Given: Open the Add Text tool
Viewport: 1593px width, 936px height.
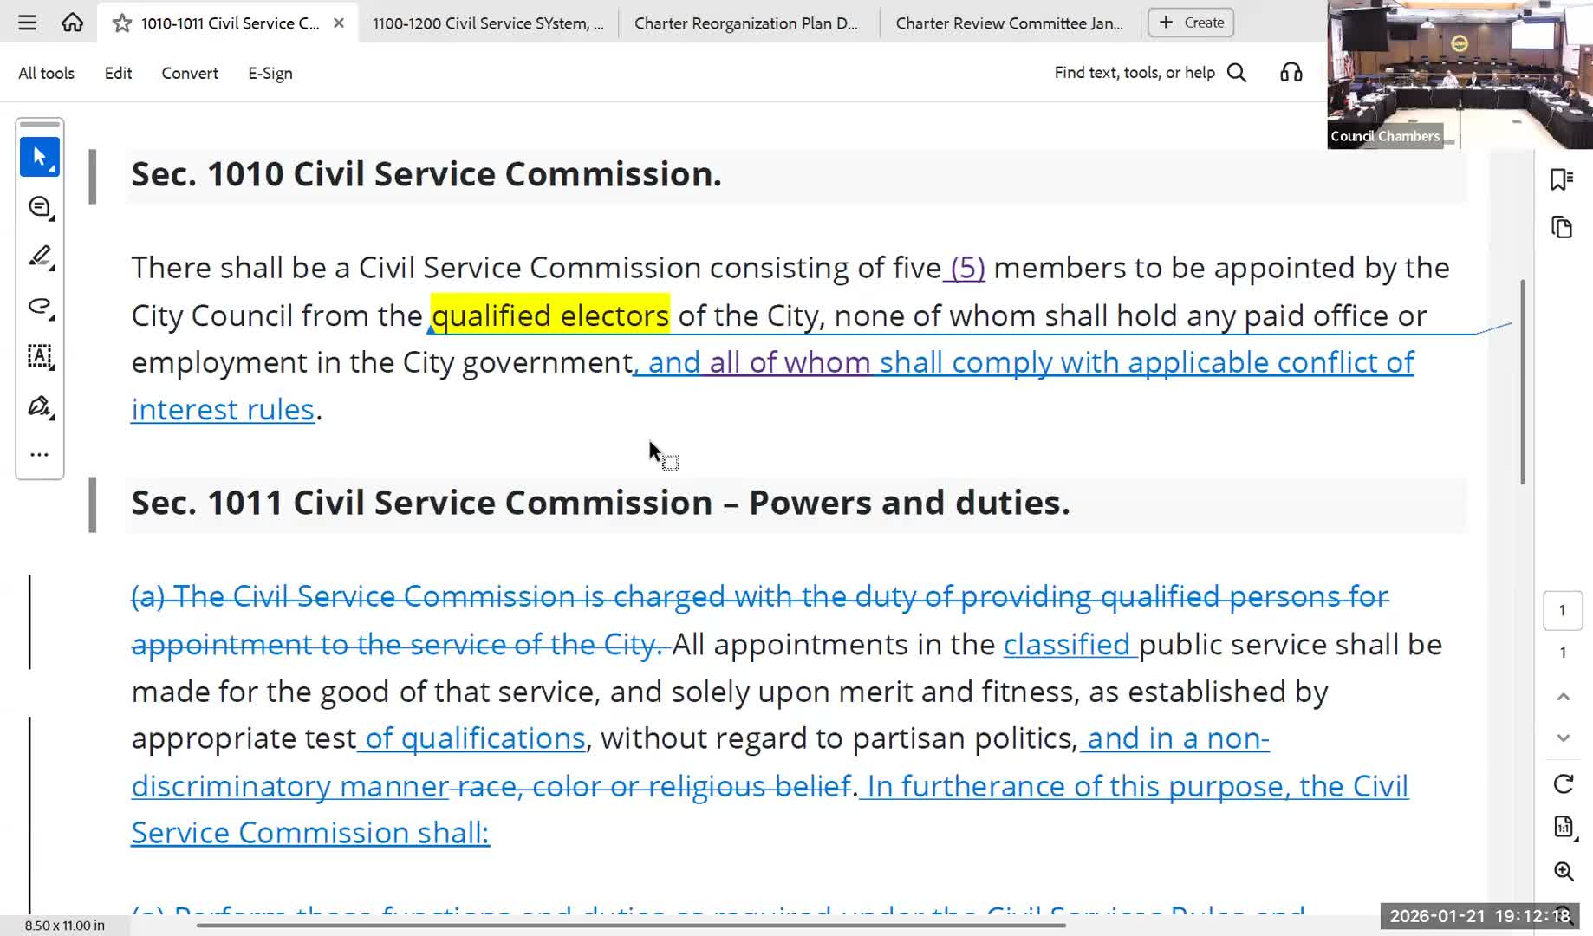Looking at the screenshot, I should (x=39, y=356).
